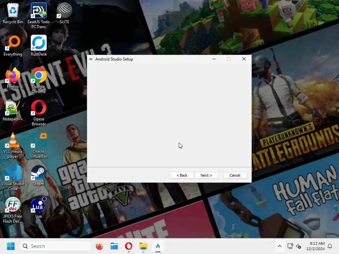
Task: Open the blue file manager taskbar icon
Action: [x=114, y=246]
